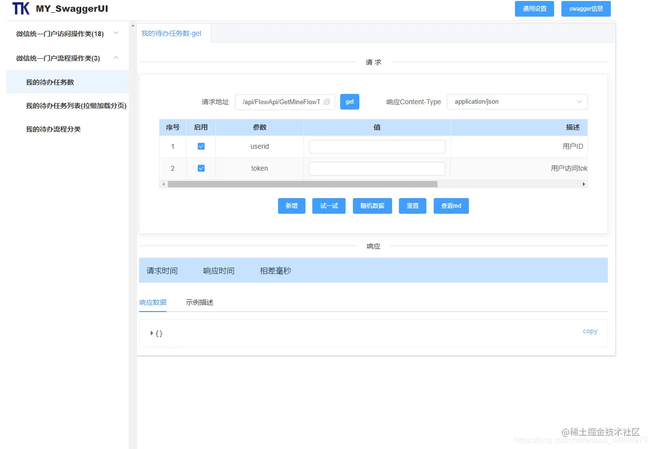The height and width of the screenshot is (449, 652).
Task: Uncheck the token parameter checkbox
Action: pyautogui.click(x=201, y=168)
